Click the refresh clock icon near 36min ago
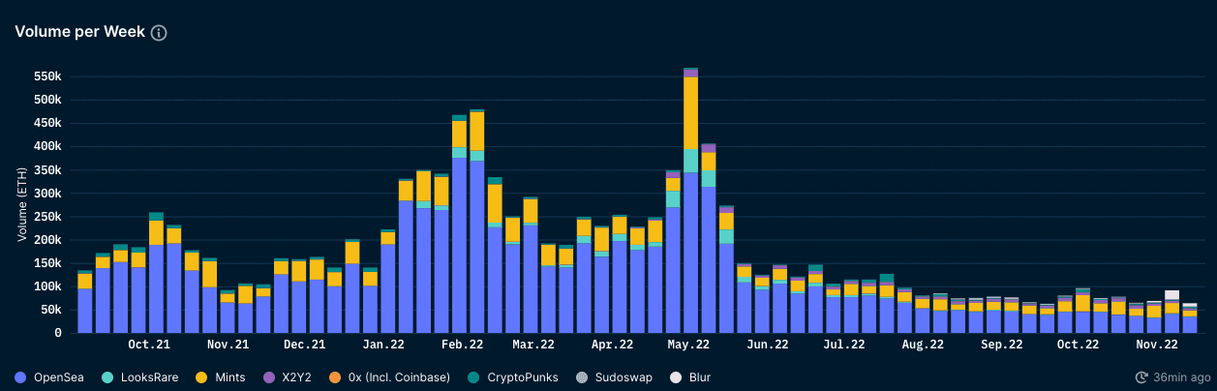 pyautogui.click(x=1143, y=376)
